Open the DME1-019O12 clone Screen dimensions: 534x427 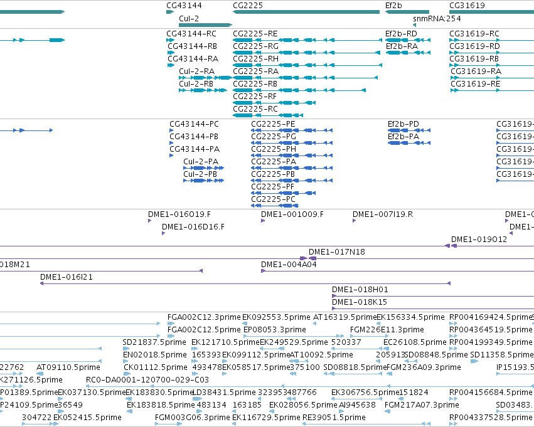[479, 240]
